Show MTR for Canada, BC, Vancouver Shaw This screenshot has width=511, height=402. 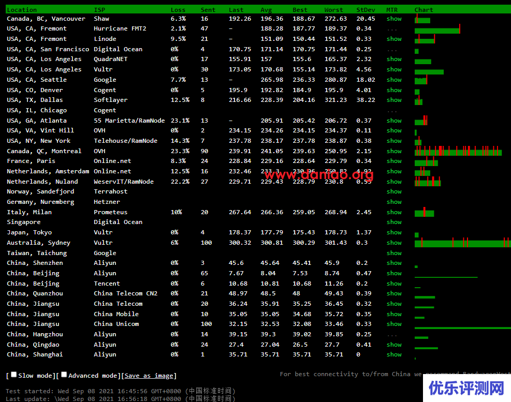coord(393,19)
